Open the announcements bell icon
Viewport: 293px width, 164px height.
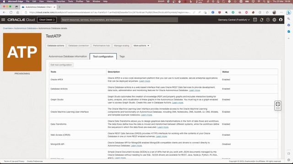261,20
